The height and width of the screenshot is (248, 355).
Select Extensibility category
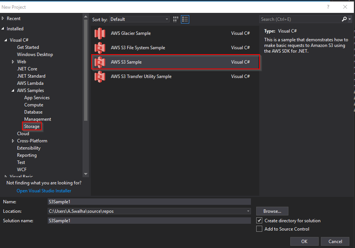pyautogui.click(x=29, y=148)
